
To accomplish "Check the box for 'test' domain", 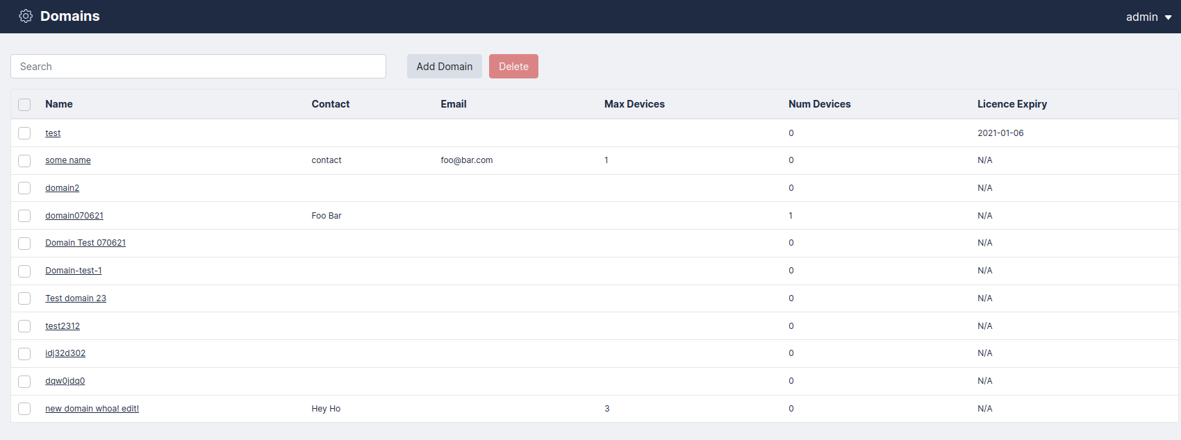I will pos(24,133).
